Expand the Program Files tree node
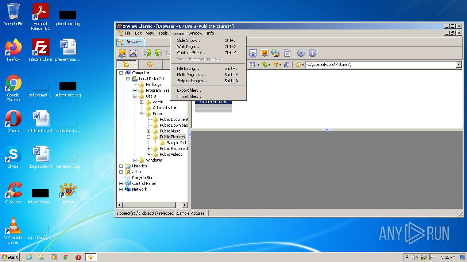467x262 pixels. click(x=135, y=90)
